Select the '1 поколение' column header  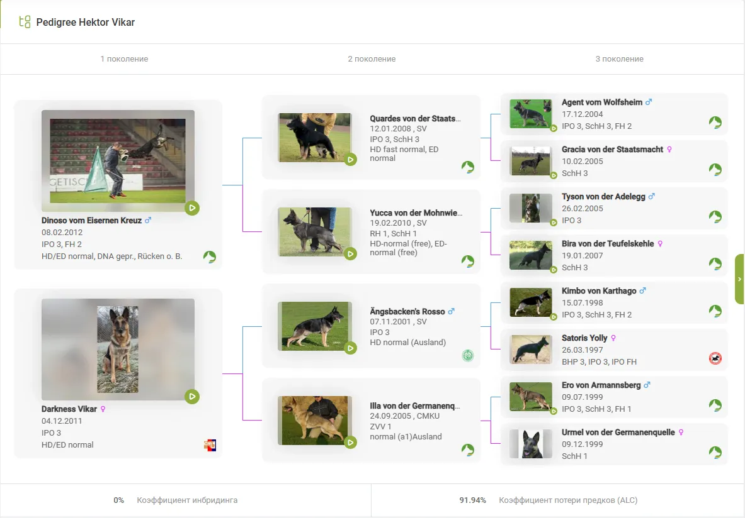[x=124, y=59]
